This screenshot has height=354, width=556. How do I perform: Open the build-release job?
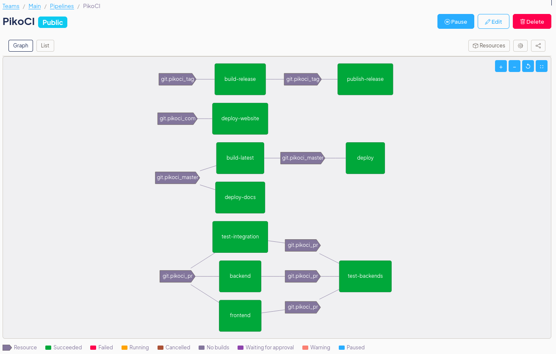[240, 79]
